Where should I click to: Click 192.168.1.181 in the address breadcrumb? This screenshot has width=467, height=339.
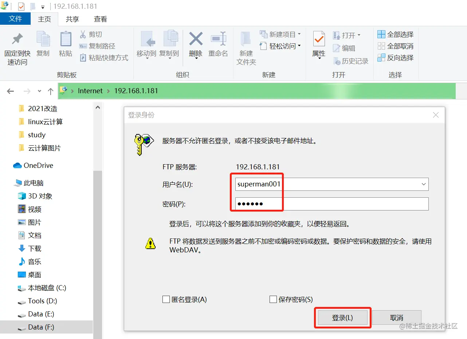click(136, 91)
